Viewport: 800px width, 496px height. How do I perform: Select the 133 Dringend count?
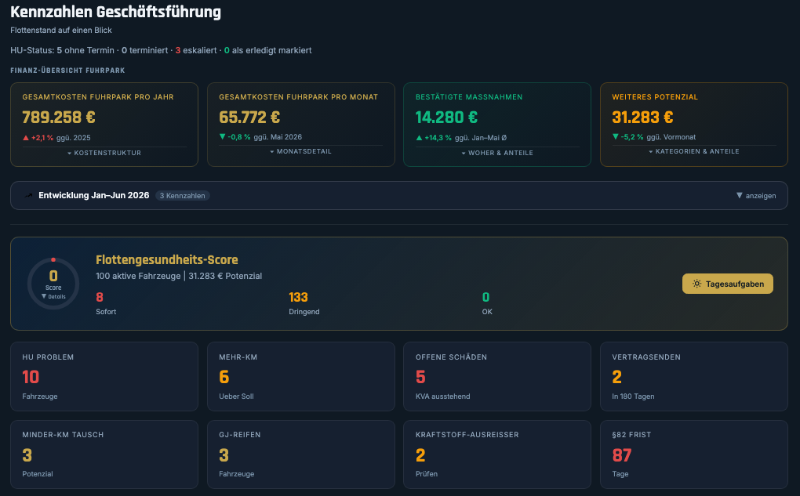(x=298, y=297)
